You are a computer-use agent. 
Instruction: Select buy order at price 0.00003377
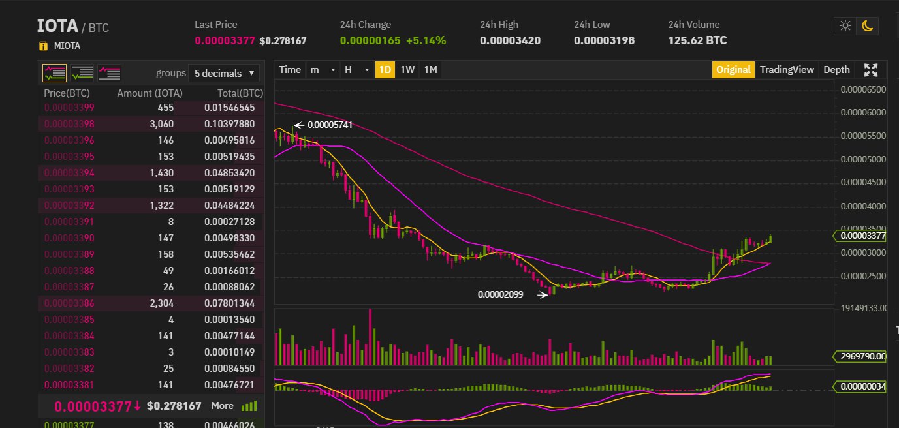point(151,425)
